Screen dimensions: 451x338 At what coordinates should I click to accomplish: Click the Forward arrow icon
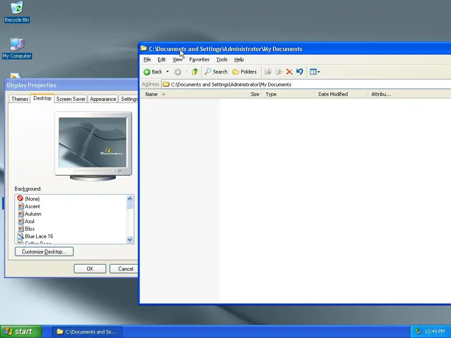coord(178,72)
